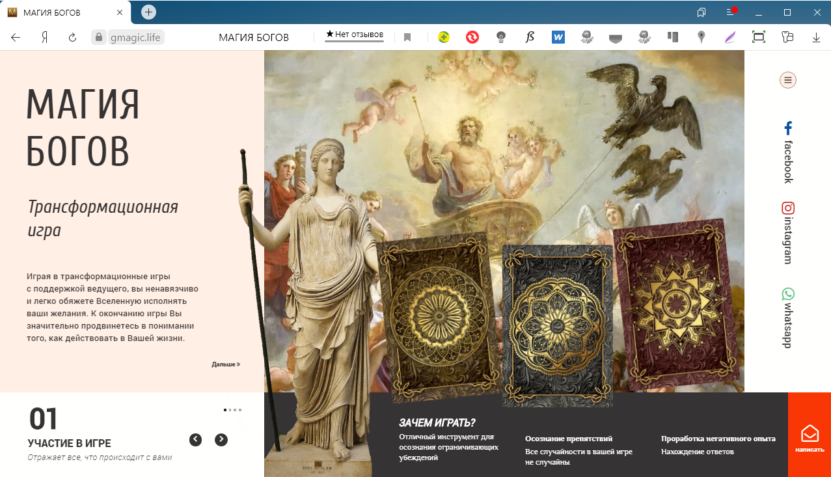Open the 'Нет отзывов' site reviews

point(355,35)
